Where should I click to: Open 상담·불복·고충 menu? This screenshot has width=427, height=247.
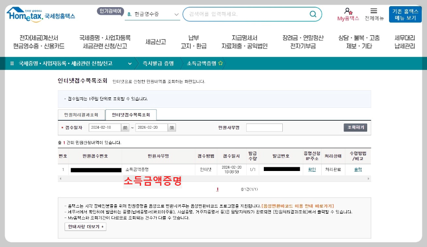(x=359, y=42)
